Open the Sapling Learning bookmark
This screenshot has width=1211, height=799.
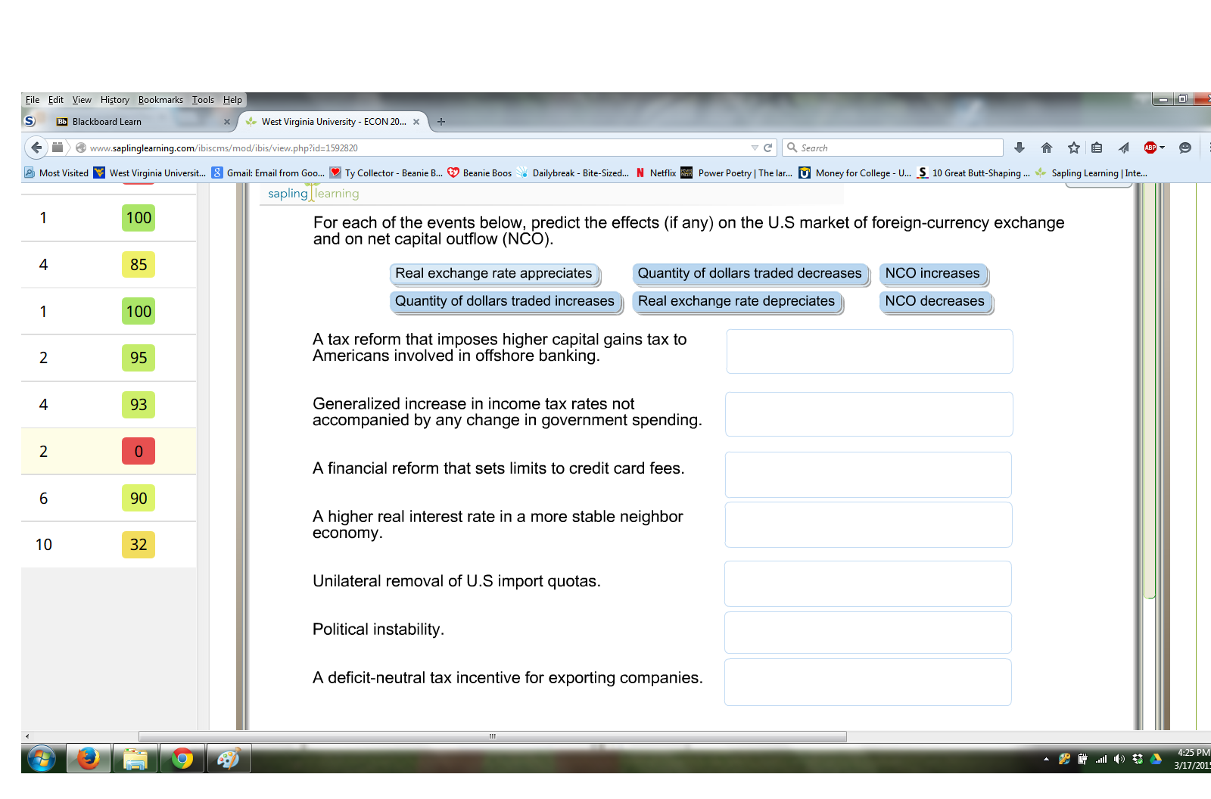click(1091, 173)
